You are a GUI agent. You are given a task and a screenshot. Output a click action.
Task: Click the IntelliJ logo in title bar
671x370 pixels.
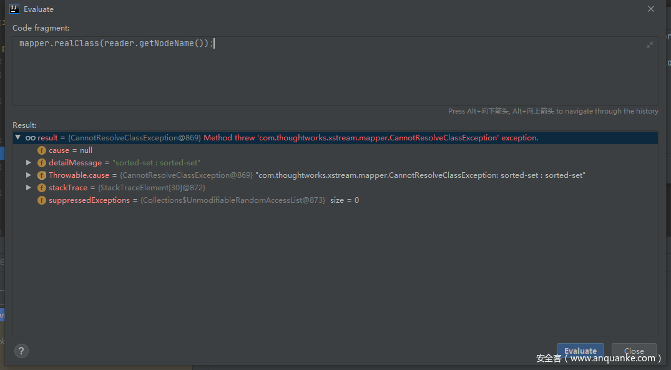click(14, 9)
